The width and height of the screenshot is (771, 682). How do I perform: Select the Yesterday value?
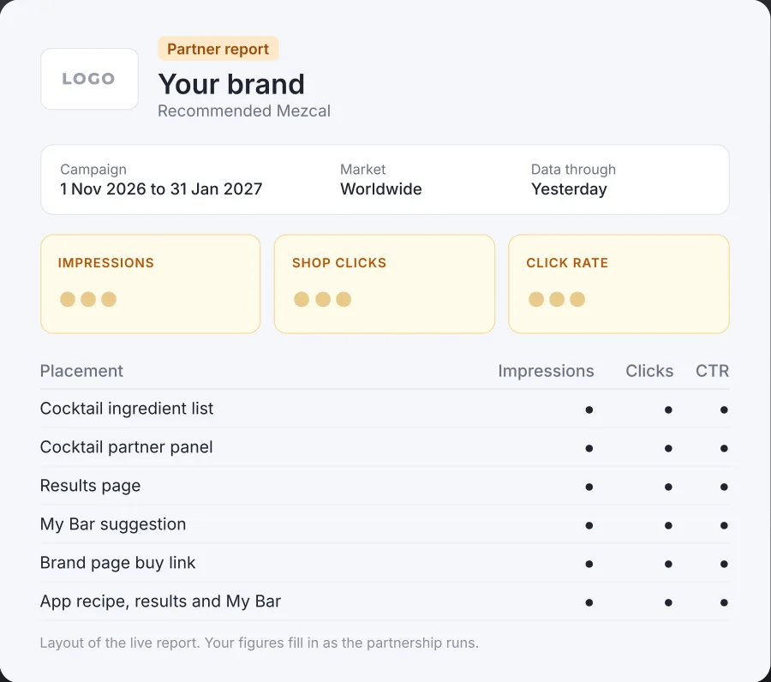tap(569, 189)
